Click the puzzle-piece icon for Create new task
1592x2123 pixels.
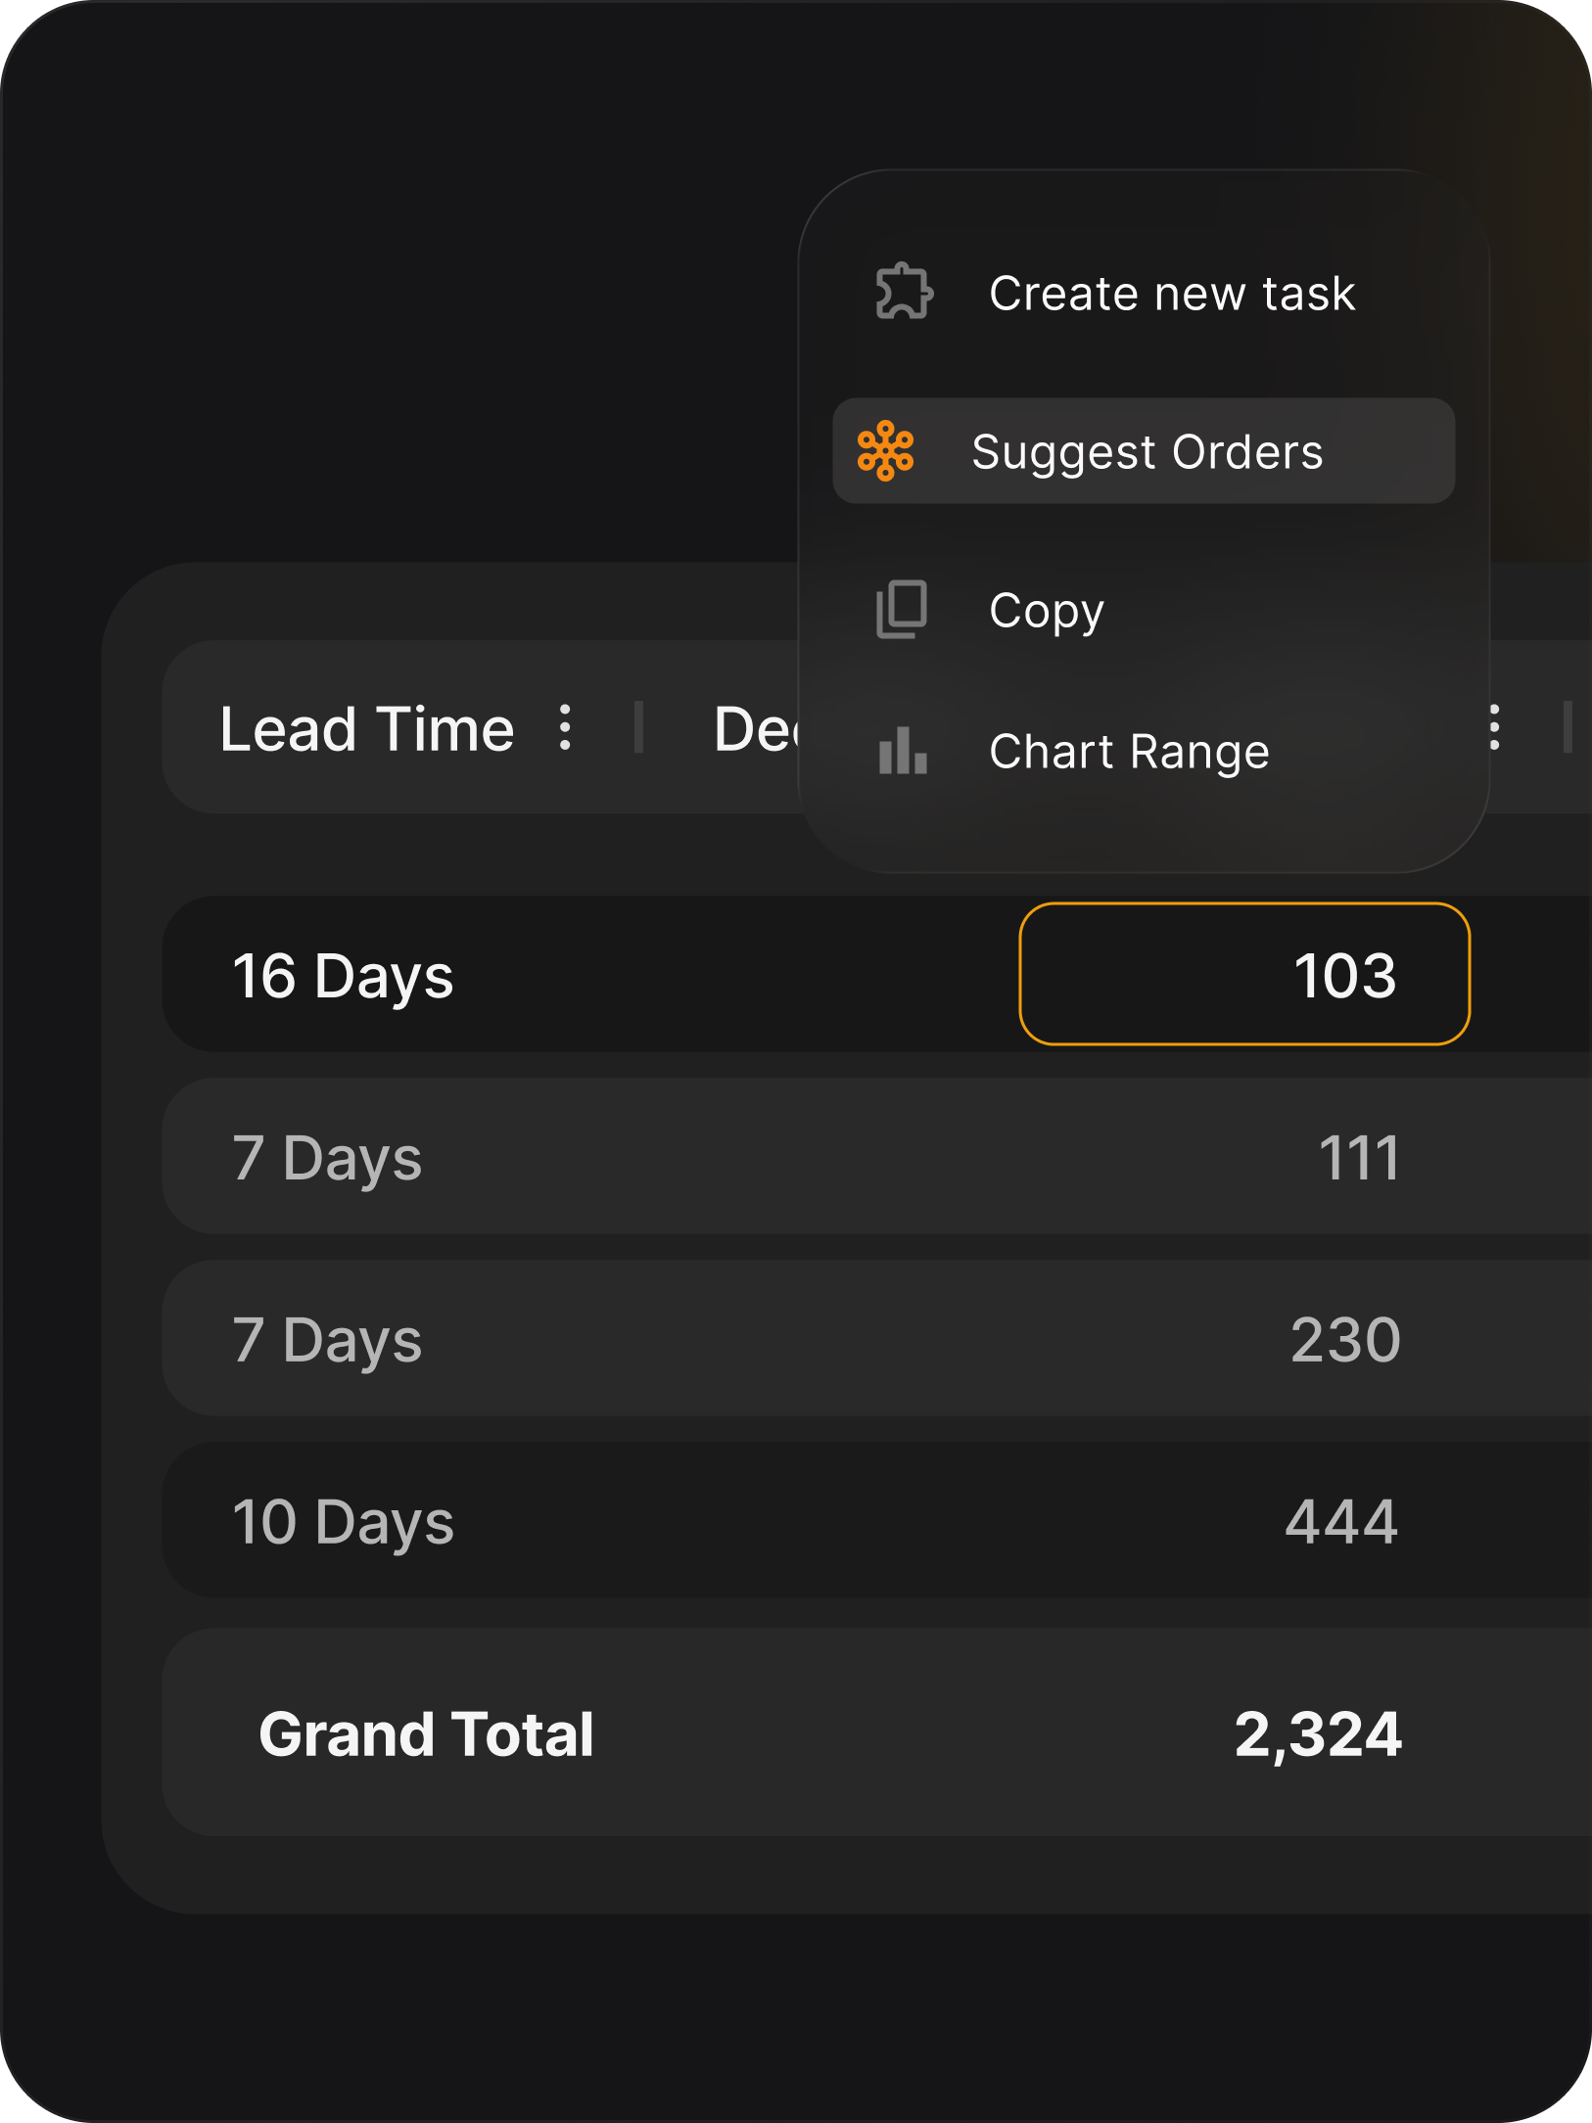pyautogui.click(x=903, y=292)
